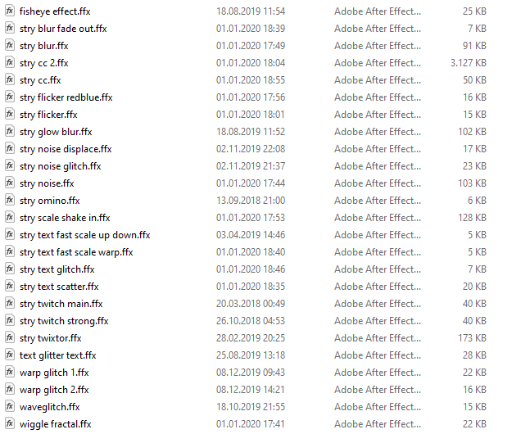The height and width of the screenshot is (443, 530).
Task: Click the file type of stry noise.ffx
Action: [378, 183]
